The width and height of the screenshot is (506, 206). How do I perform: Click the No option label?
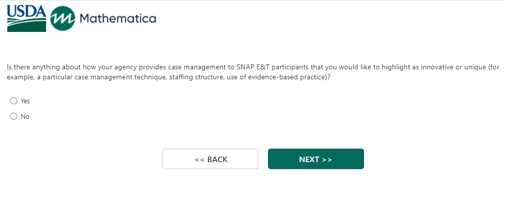25,117
